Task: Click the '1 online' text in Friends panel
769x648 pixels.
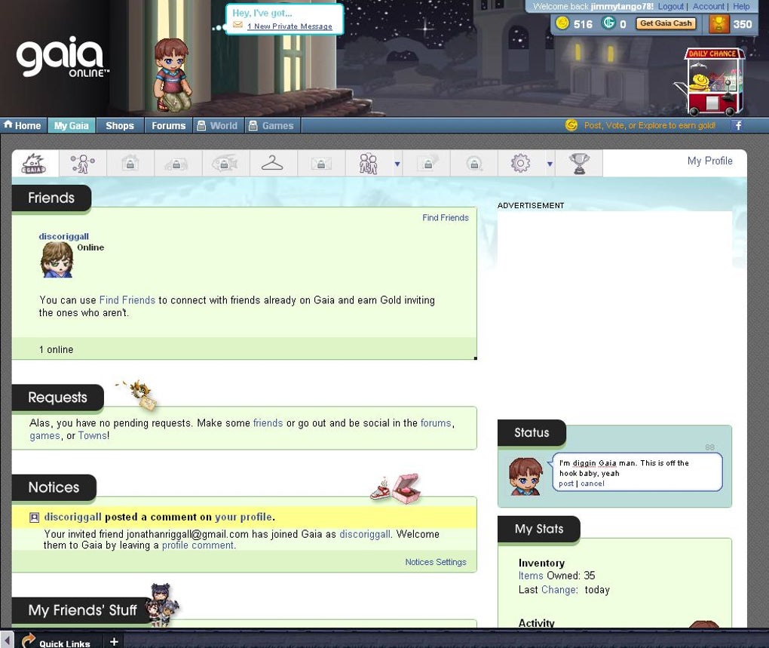Action: tap(56, 350)
